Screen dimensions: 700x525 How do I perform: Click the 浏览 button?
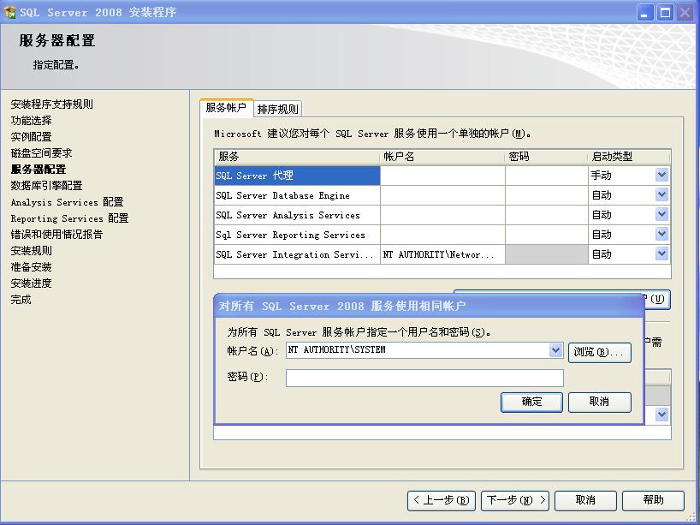pyautogui.click(x=599, y=350)
